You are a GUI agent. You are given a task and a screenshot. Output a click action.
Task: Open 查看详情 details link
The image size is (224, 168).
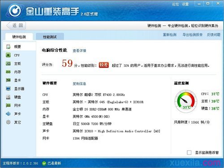point(79,51)
